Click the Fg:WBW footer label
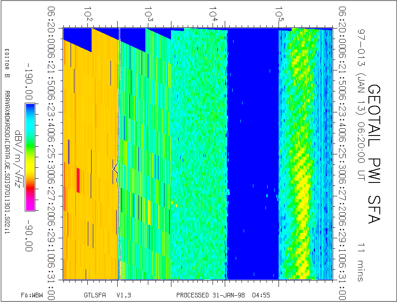Screen dimensions: 397x302 pyautogui.click(x=32, y=295)
